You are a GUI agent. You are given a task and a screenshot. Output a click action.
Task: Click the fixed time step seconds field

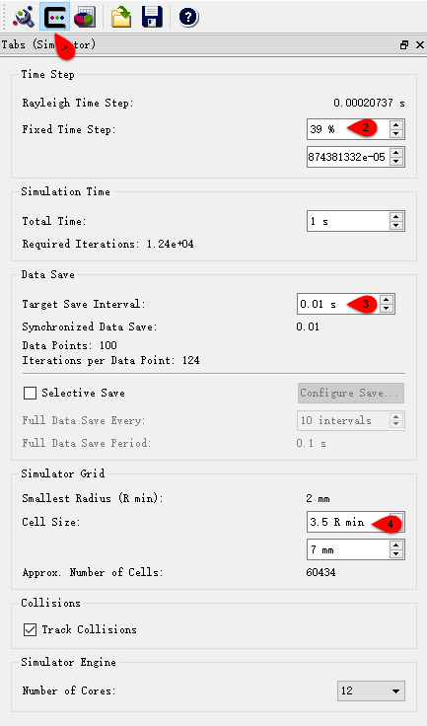pos(348,157)
